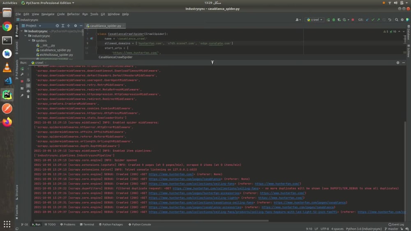Collapse the inner industrysync folder
The image size is (411, 231).
[x=25, y=36]
